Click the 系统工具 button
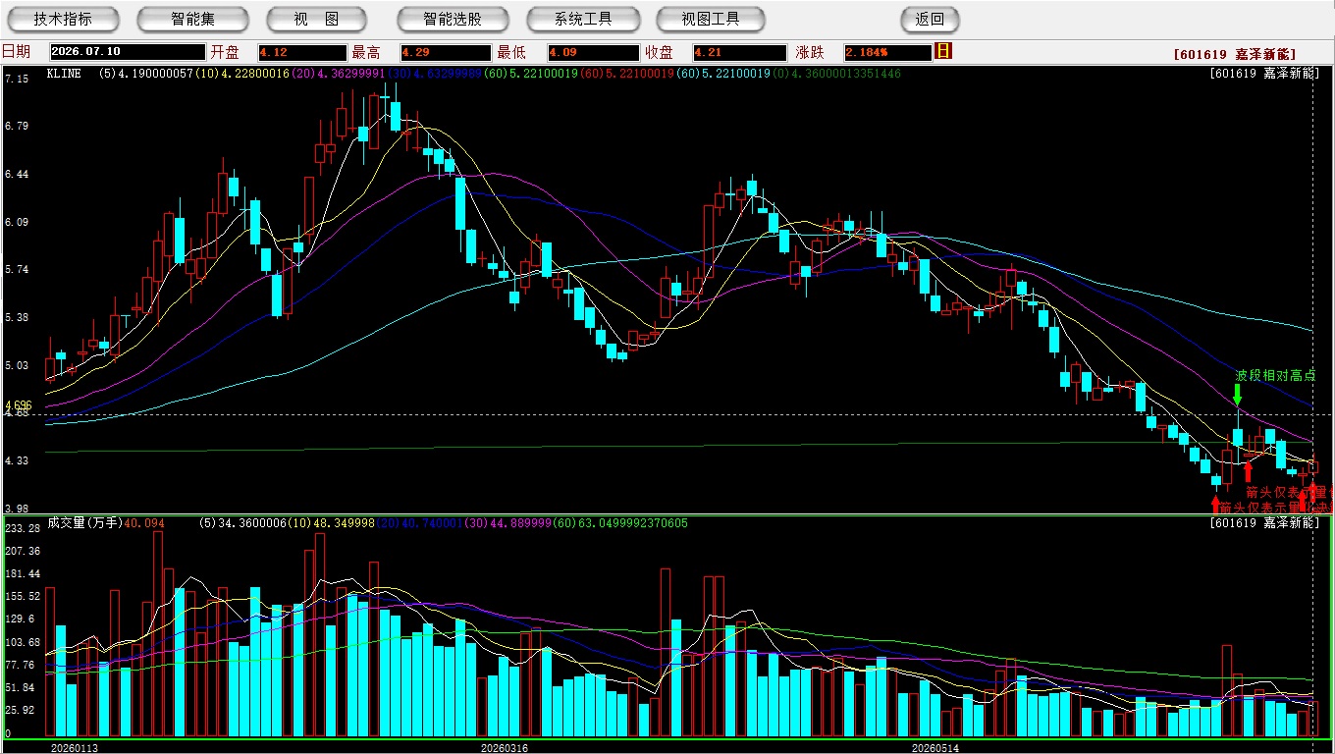The height and width of the screenshot is (754, 1335). pos(583,19)
